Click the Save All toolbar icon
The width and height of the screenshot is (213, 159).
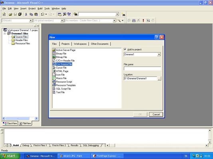[20, 14]
